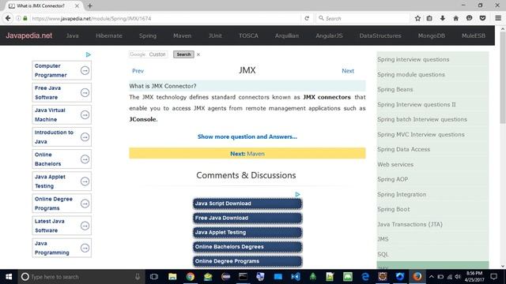Click the page vertical scrollbar thumb
506x284 pixels.
coord(503,77)
